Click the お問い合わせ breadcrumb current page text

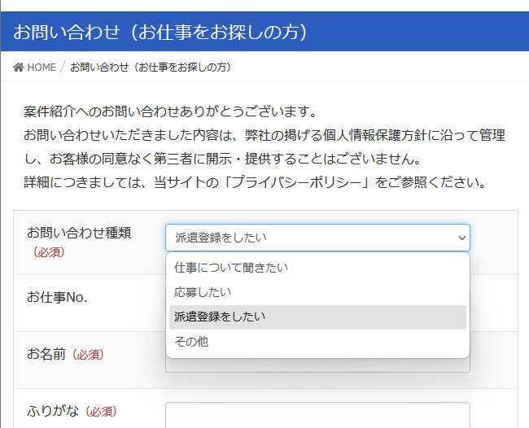pyautogui.click(x=150, y=67)
